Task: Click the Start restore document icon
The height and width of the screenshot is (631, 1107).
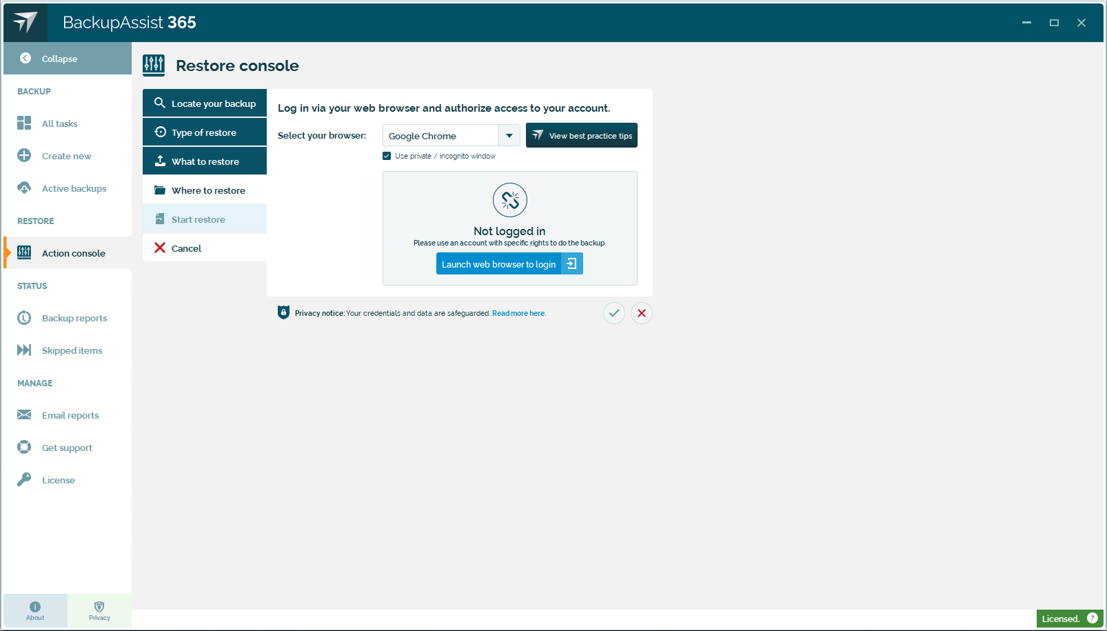Action: [160, 219]
